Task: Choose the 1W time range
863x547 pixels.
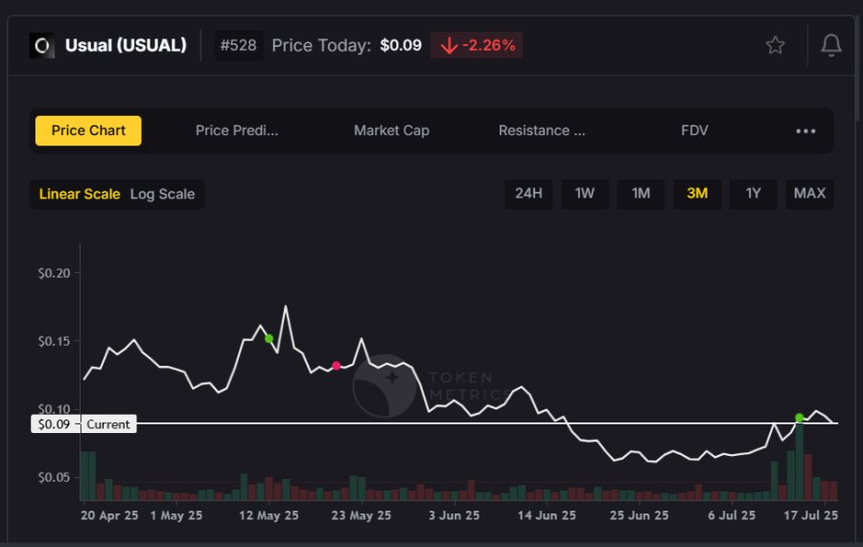Action: point(585,194)
